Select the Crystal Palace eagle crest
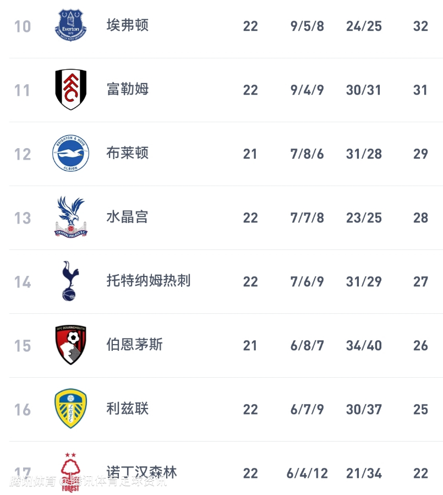Screen dimensions: 443x495 click(x=70, y=217)
